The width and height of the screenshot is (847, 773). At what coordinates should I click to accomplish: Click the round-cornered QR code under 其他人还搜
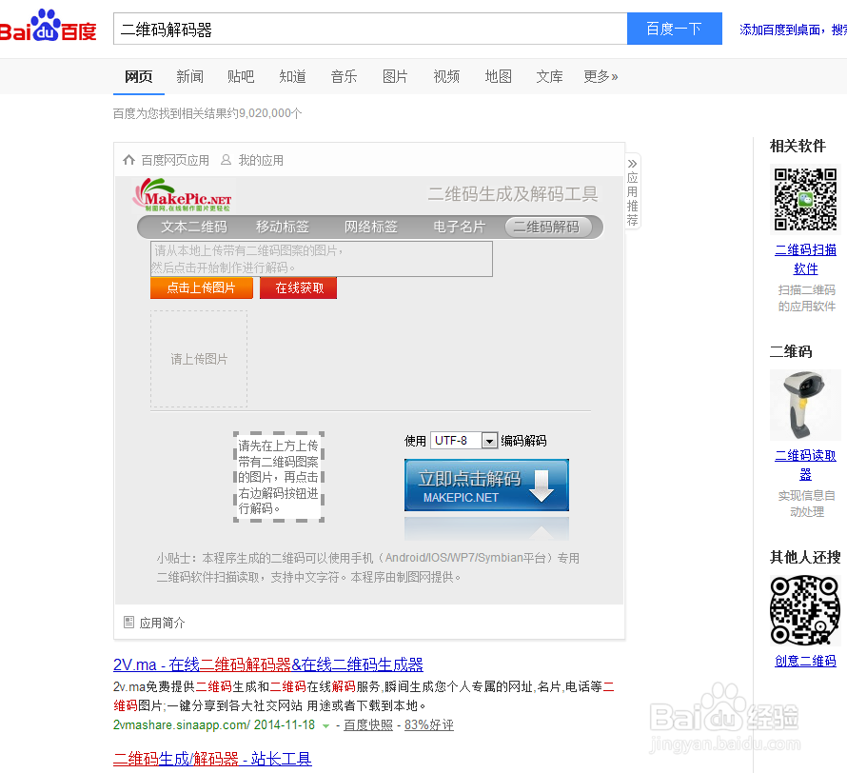click(x=805, y=610)
